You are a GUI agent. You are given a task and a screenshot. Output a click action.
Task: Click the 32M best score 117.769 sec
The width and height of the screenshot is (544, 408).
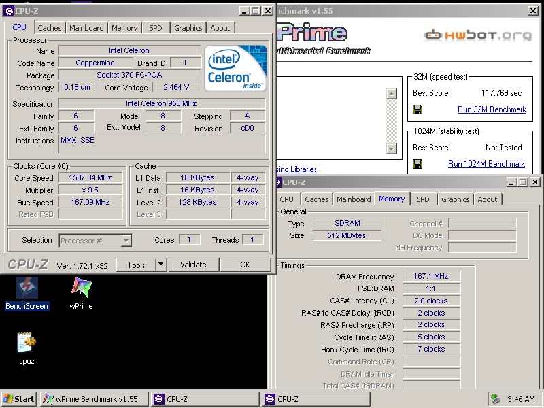(x=501, y=93)
